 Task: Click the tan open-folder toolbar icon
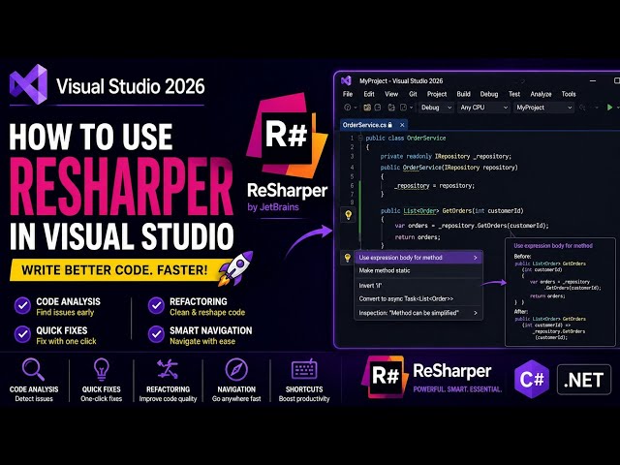point(367,108)
